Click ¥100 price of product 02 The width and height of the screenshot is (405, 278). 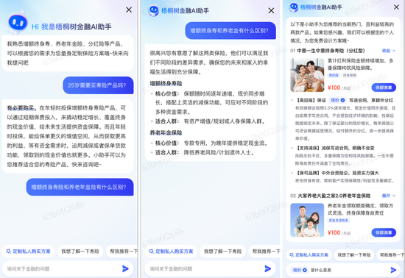(334, 232)
